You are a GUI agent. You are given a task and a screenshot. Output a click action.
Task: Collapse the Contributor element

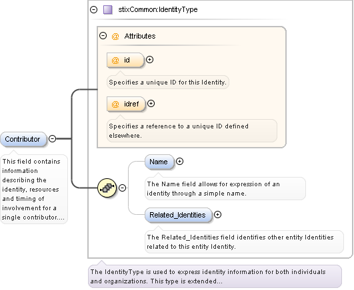pyautogui.click(x=53, y=138)
